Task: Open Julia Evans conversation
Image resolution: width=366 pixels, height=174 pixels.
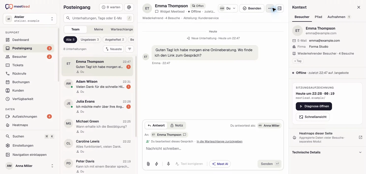Action: tap(97, 106)
